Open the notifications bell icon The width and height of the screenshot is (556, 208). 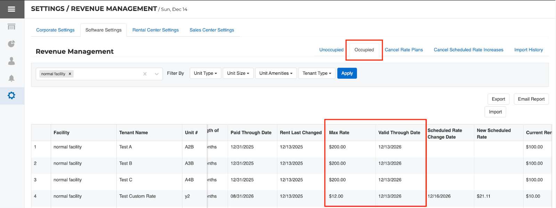(11, 78)
